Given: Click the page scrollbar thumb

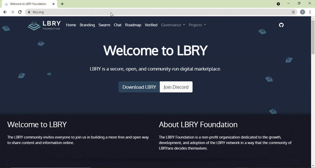Looking at the screenshot, I should pyautogui.click(x=313, y=37).
